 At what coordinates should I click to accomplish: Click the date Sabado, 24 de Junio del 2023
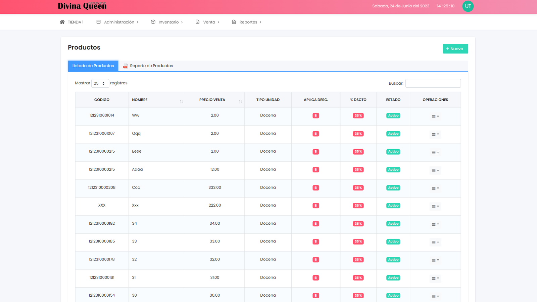pos(401,6)
